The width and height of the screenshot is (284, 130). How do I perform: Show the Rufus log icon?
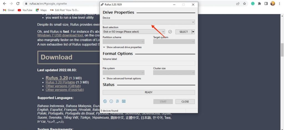(x=124, y=101)
